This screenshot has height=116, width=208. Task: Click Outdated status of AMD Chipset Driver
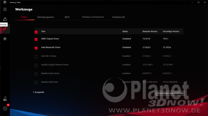[126, 39]
